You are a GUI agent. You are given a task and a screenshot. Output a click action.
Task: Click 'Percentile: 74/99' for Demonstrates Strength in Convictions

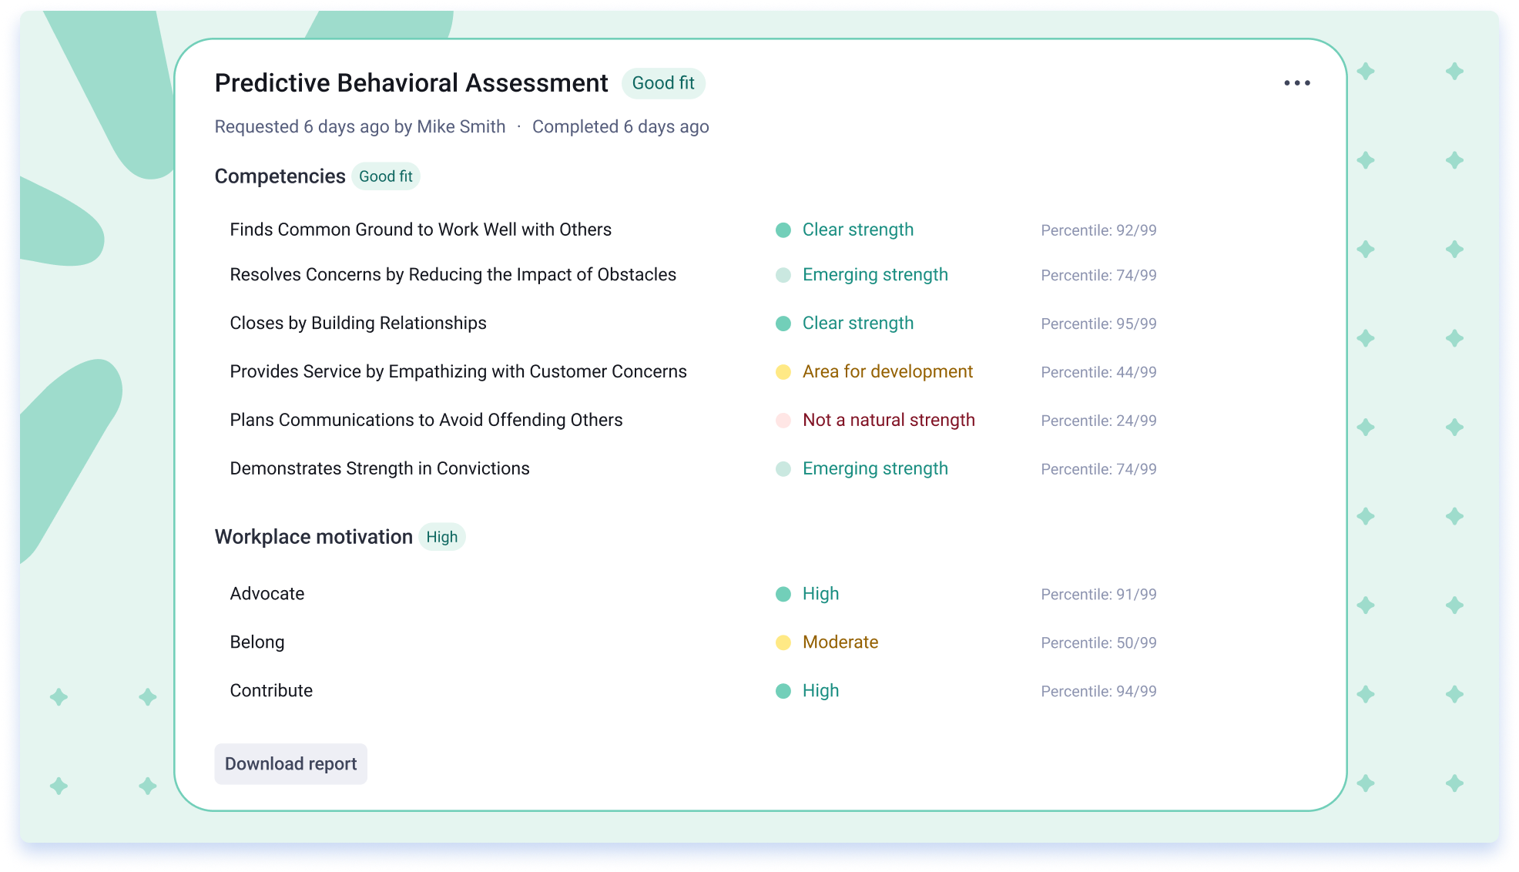[1098, 469]
